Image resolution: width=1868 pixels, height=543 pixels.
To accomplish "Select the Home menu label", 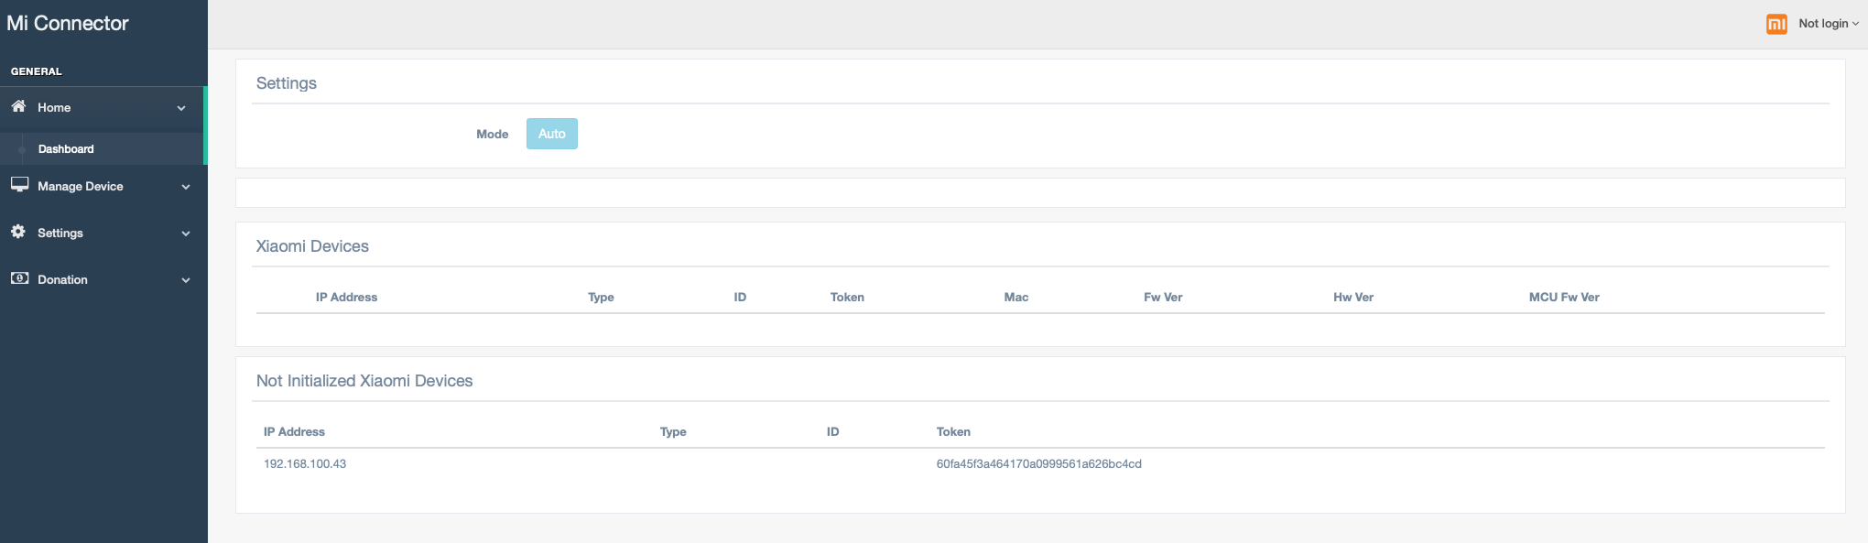I will coord(54,108).
